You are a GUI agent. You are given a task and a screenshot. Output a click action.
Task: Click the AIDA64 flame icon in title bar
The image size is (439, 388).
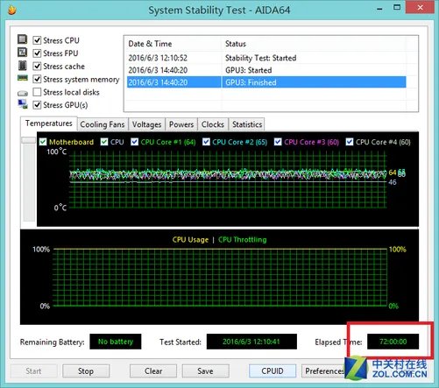tap(11, 10)
